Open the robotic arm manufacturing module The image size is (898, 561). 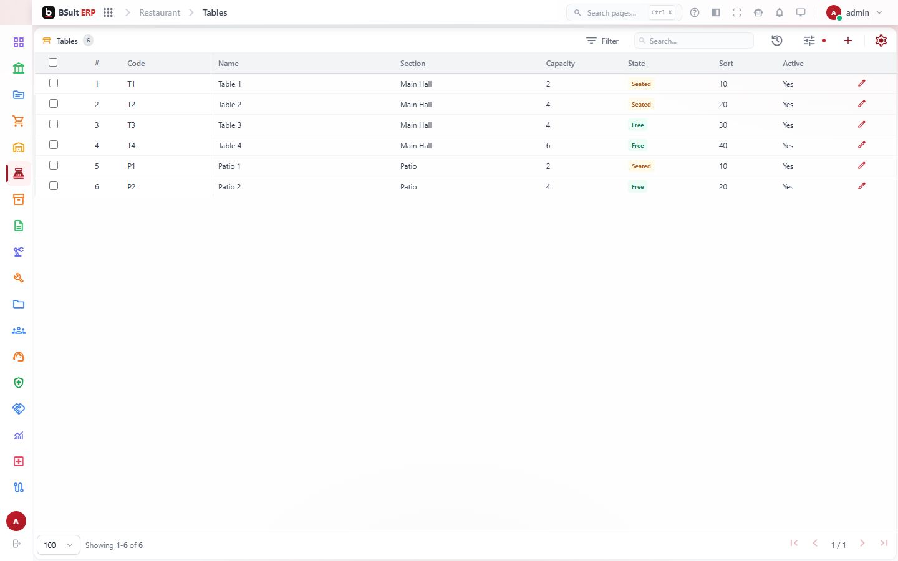click(19, 252)
